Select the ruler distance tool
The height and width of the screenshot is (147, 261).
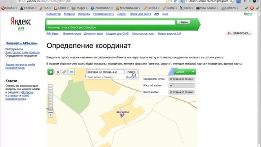pos(64,72)
